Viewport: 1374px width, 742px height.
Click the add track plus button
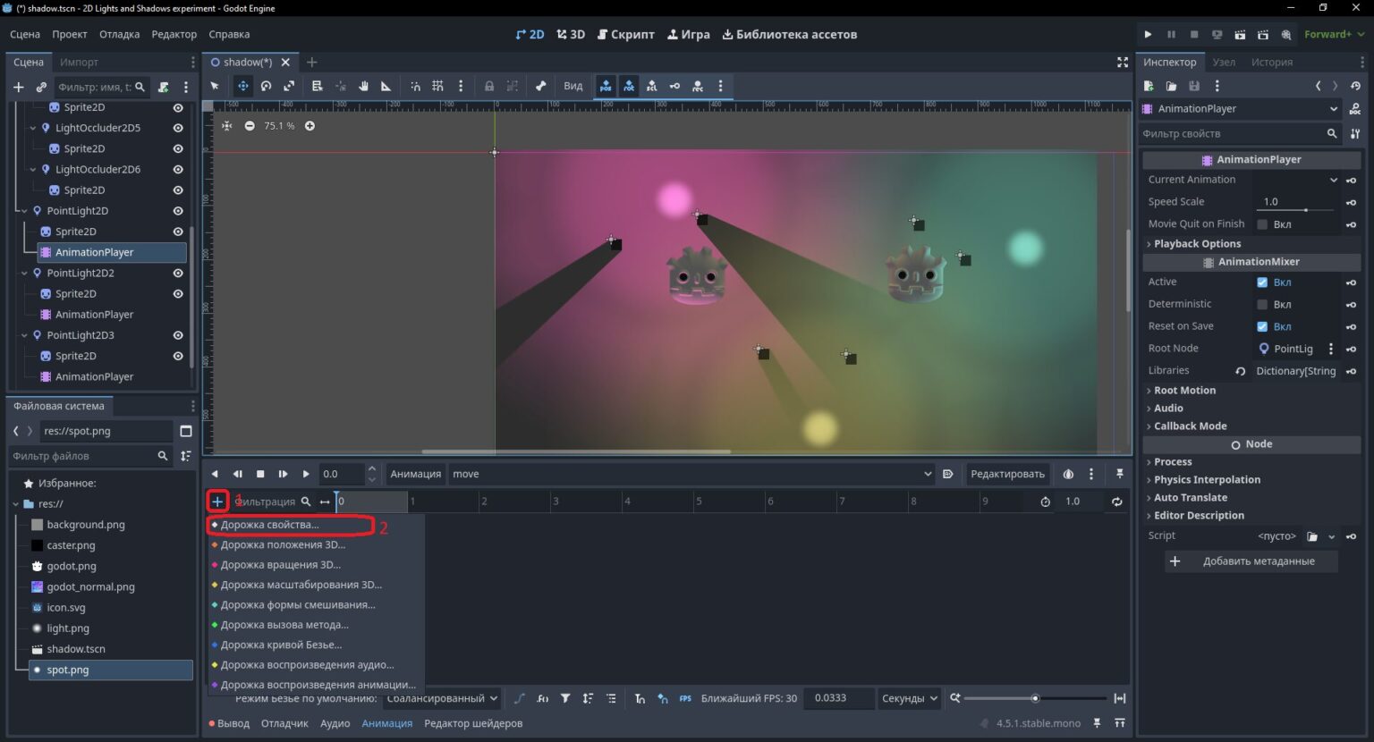(217, 502)
